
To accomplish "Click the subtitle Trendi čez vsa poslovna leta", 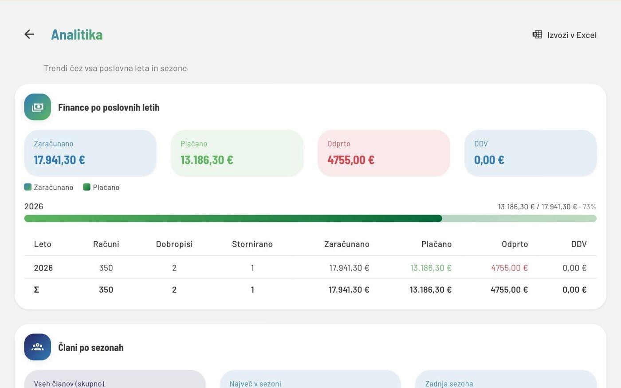I will [115, 68].
